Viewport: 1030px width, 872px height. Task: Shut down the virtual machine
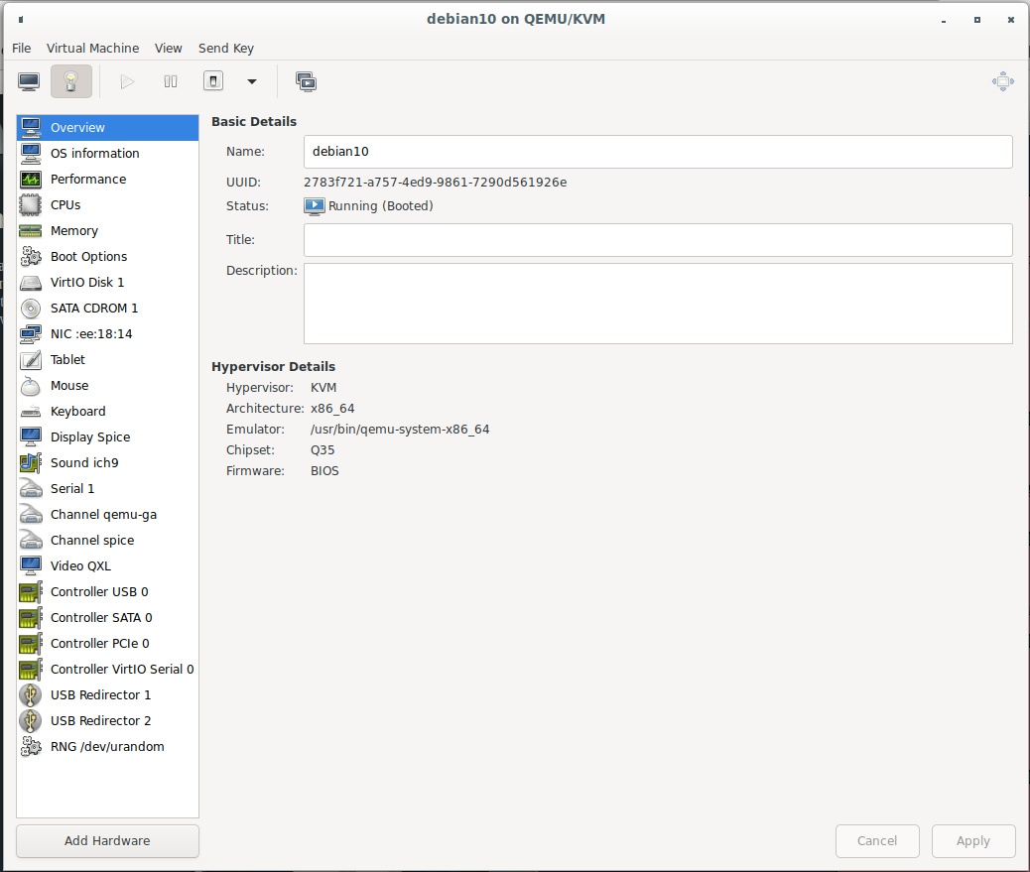(212, 80)
